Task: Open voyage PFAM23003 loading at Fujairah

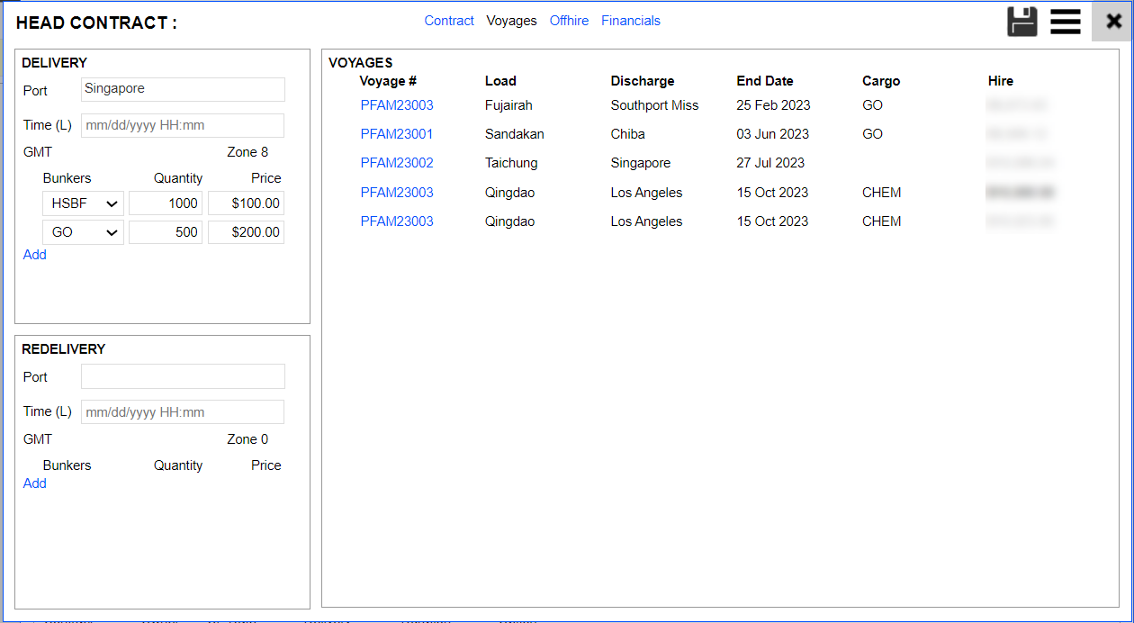Action: tap(397, 105)
